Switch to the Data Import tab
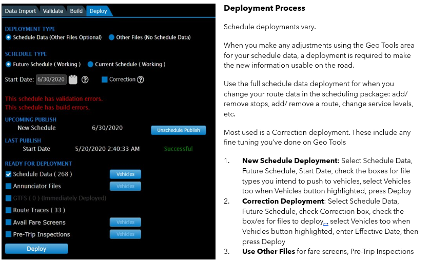This screenshot has width=430, height=260. pyautogui.click(x=21, y=11)
